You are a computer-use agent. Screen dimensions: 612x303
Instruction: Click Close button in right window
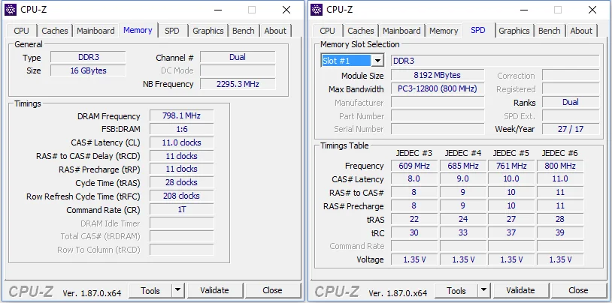point(578,290)
